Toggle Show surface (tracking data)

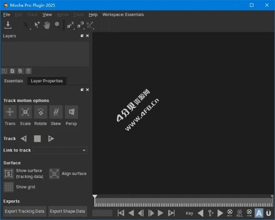(9, 174)
